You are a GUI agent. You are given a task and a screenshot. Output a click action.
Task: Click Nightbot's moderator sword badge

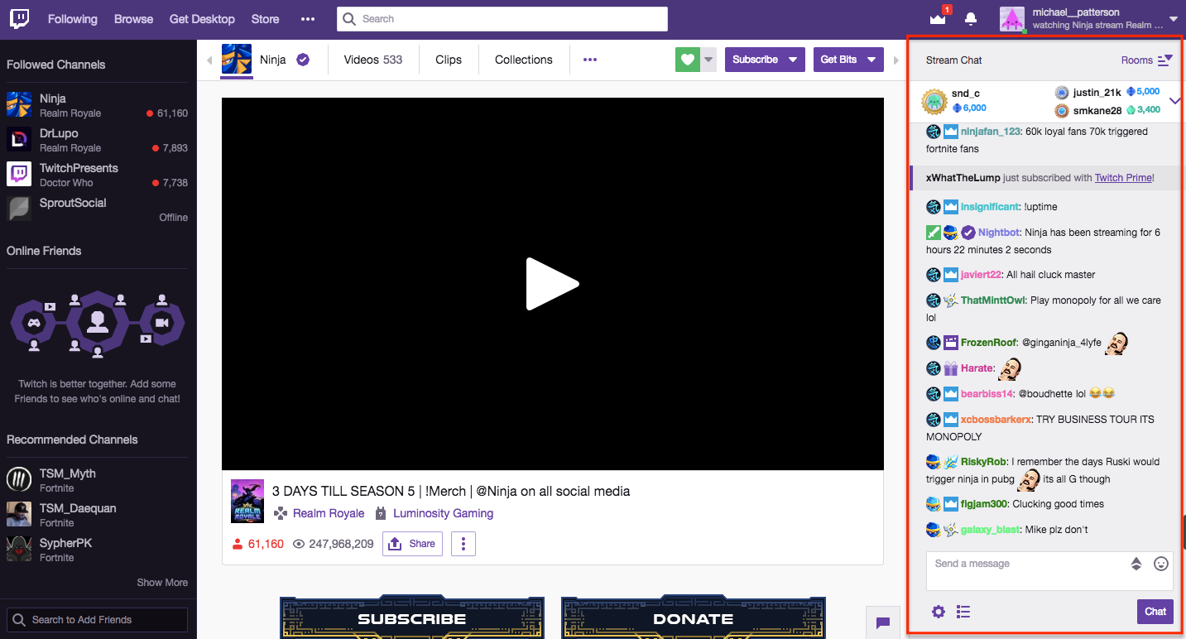[934, 233]
